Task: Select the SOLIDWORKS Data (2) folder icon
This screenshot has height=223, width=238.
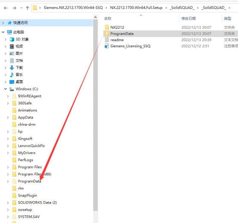Action: tap(14, 203)
